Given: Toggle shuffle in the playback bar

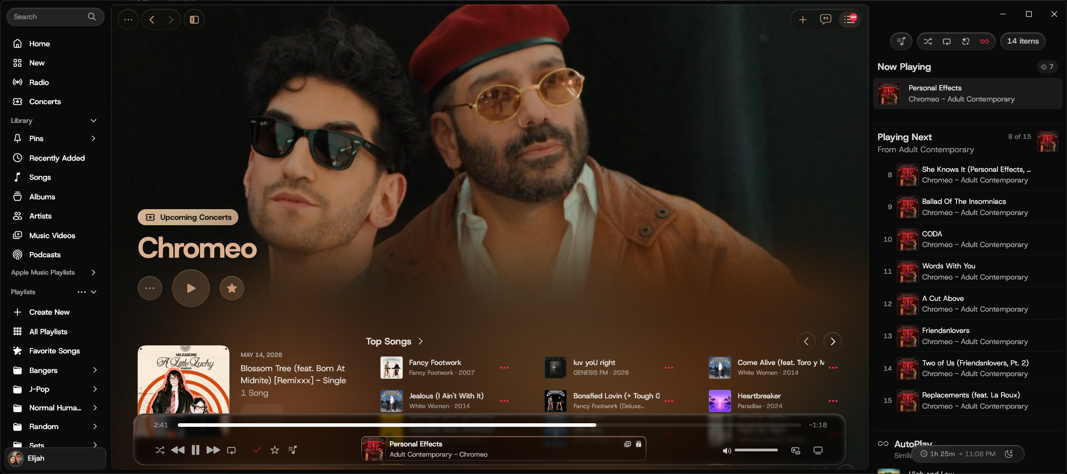Looking at the screenshot, I should point(160,450).
